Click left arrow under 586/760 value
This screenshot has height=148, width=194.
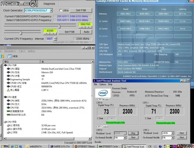click(x=82, y=27)
